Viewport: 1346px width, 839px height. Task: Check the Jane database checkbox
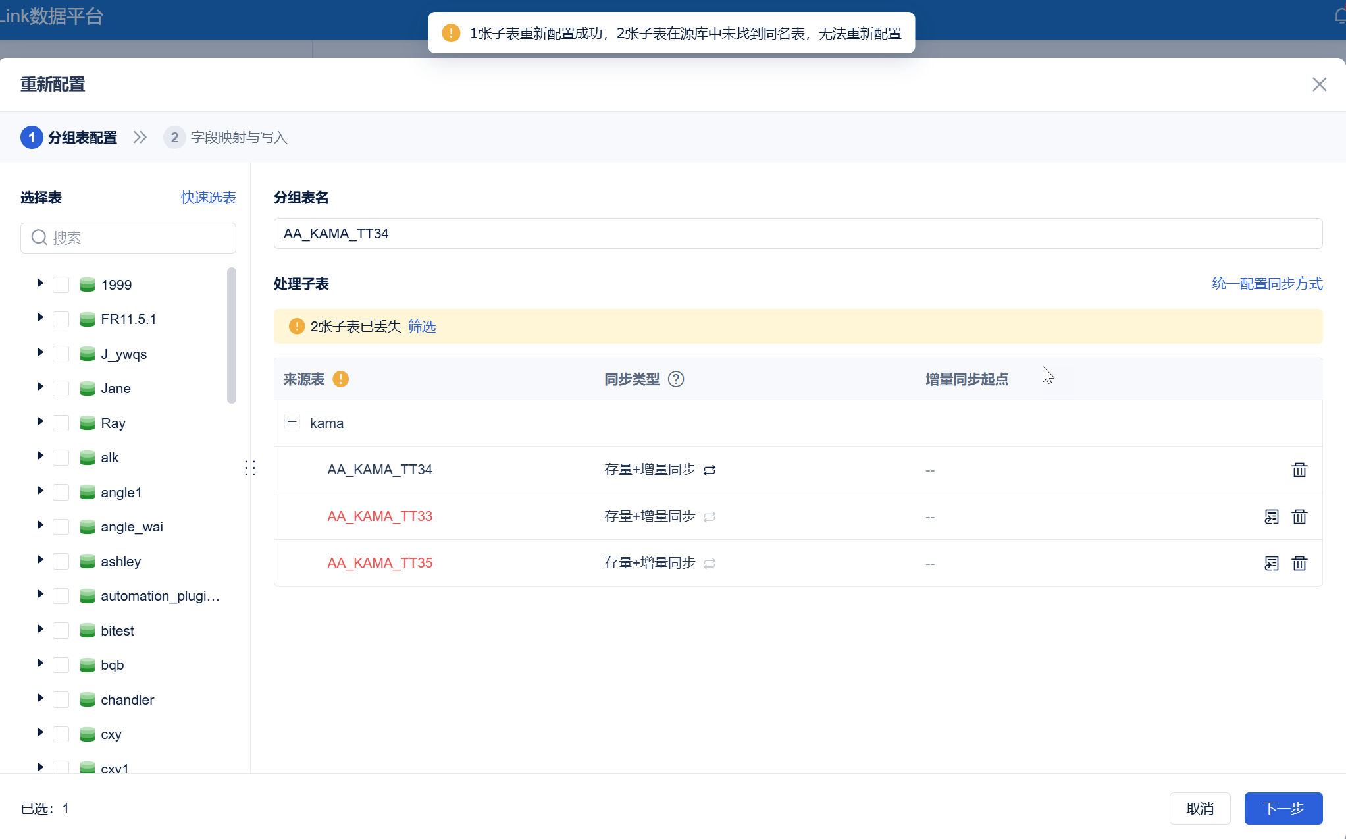pyautogui.click(x=61, y=389)
